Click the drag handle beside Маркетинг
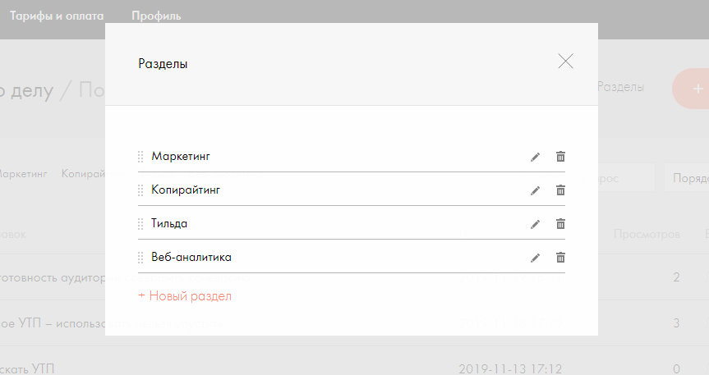 click(x=140, y=157)
